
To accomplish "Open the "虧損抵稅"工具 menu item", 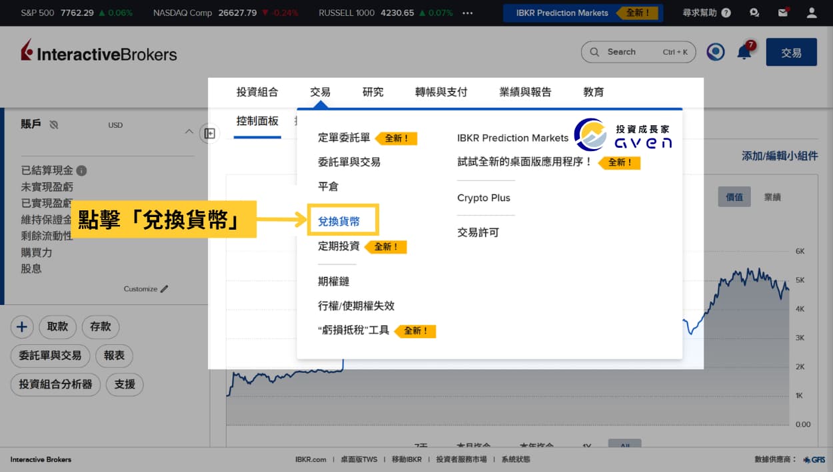I will (x=353, y=330).
